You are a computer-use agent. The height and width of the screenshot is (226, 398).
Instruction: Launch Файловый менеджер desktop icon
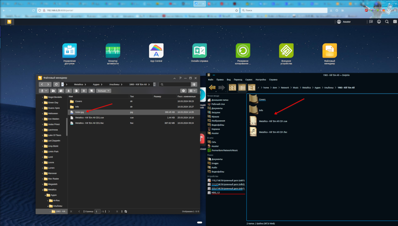coord(330,51)
